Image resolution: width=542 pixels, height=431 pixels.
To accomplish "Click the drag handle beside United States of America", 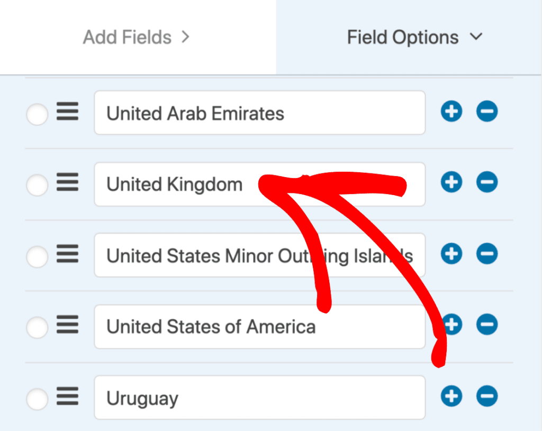I will (x=68, y=326).
